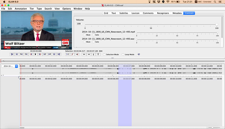Screen dimensions: 225x129
Task: Go to previous scrollview button
Action: point(17,54)
